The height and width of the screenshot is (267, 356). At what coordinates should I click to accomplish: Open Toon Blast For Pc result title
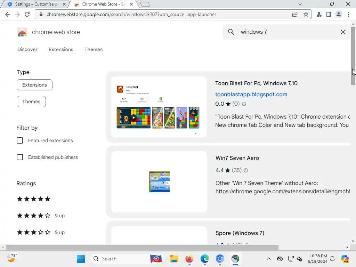(256, 83)
